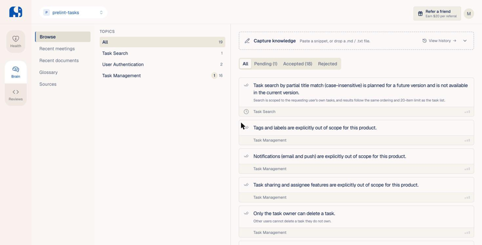
Task: Click the pending badge on Task Management topic
Action: (214, 76)
